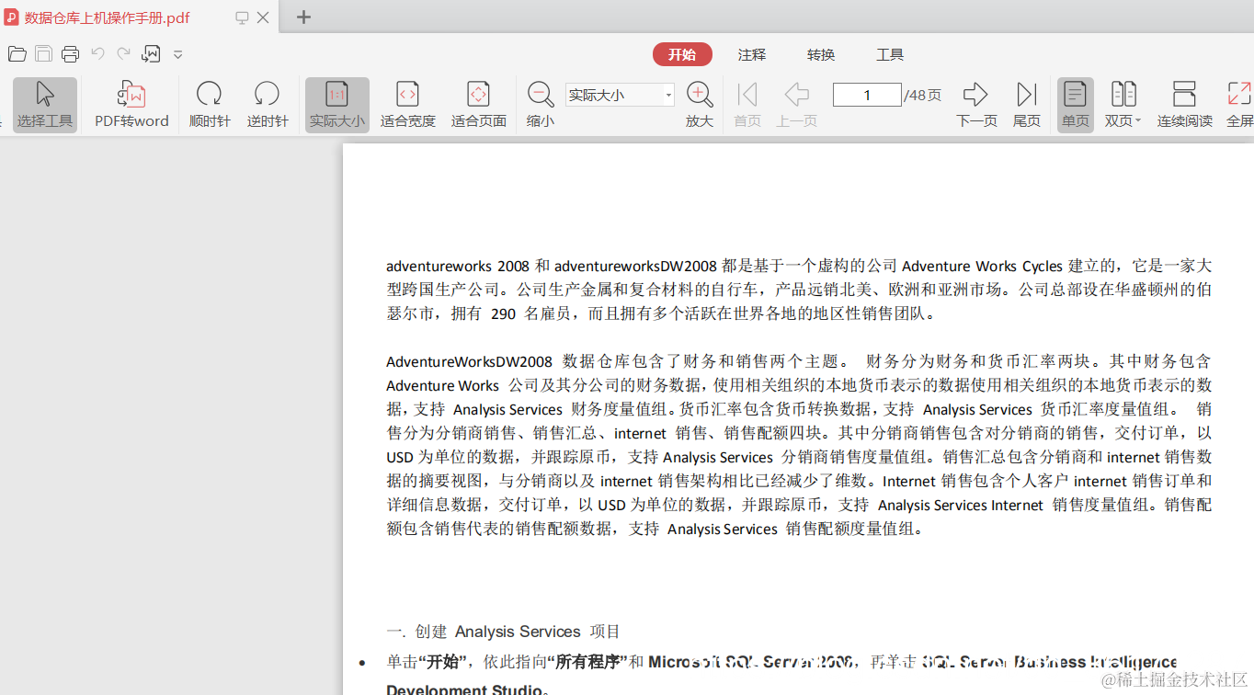The width and height of the screenshot is (1254, 695).
Task: Choose 适合页面 fit page view
Action: pos(478,105)
